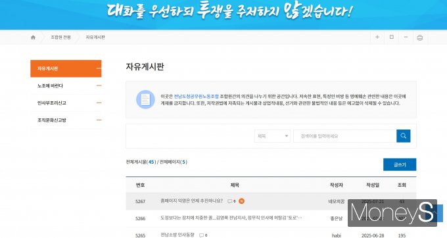
Task: Open 조합원 전용 breadcrumb item
Action: [x=60, y=37]
